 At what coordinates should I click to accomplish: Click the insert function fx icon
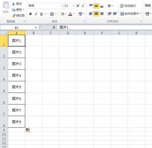(54, 27)
